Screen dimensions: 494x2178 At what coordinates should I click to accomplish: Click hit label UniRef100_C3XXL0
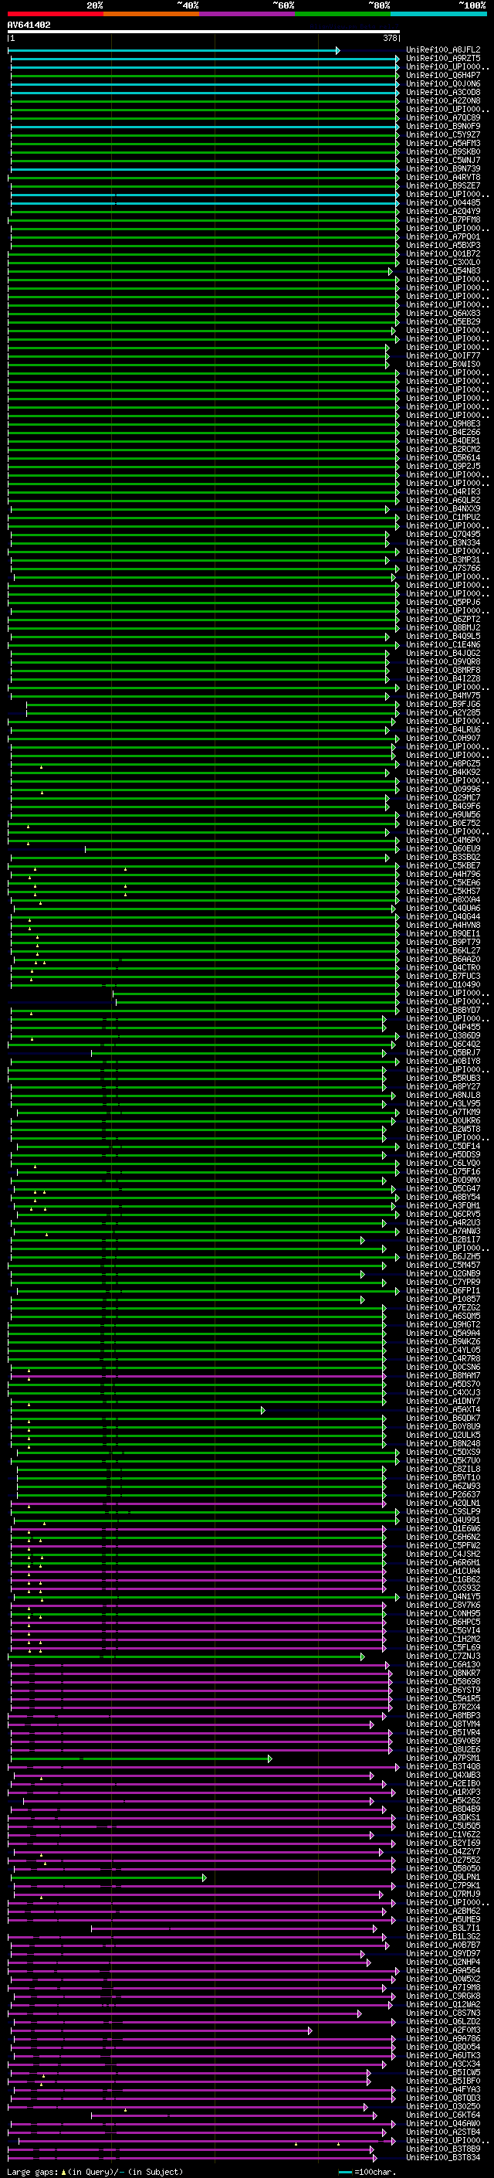click(x=443, y=262)
